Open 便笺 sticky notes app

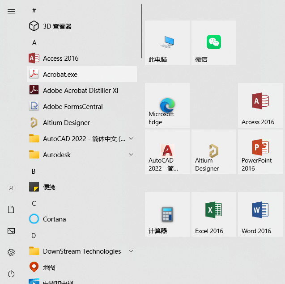(82, 187)
